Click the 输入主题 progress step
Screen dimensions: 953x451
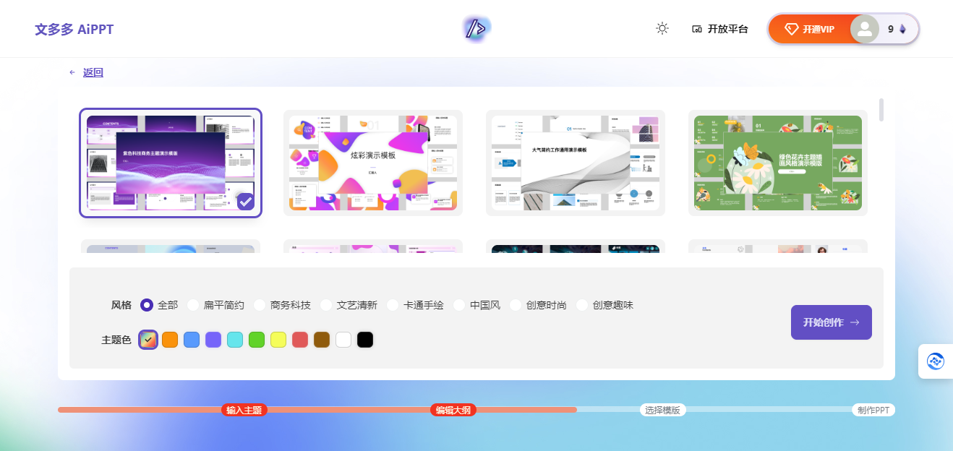244,410
